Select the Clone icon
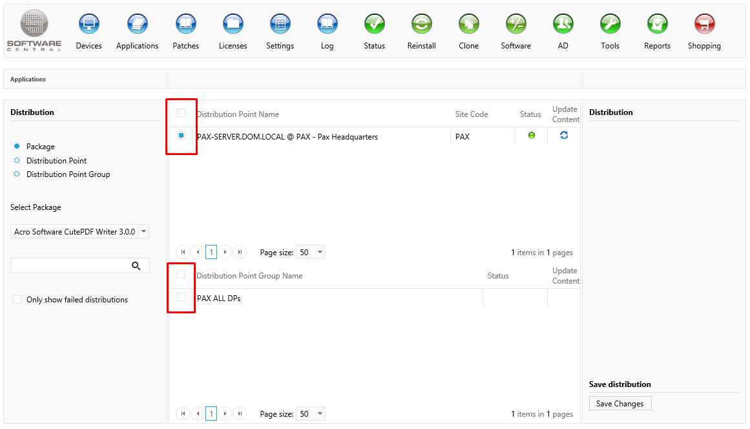750x429 pixels. coord(468,25)
